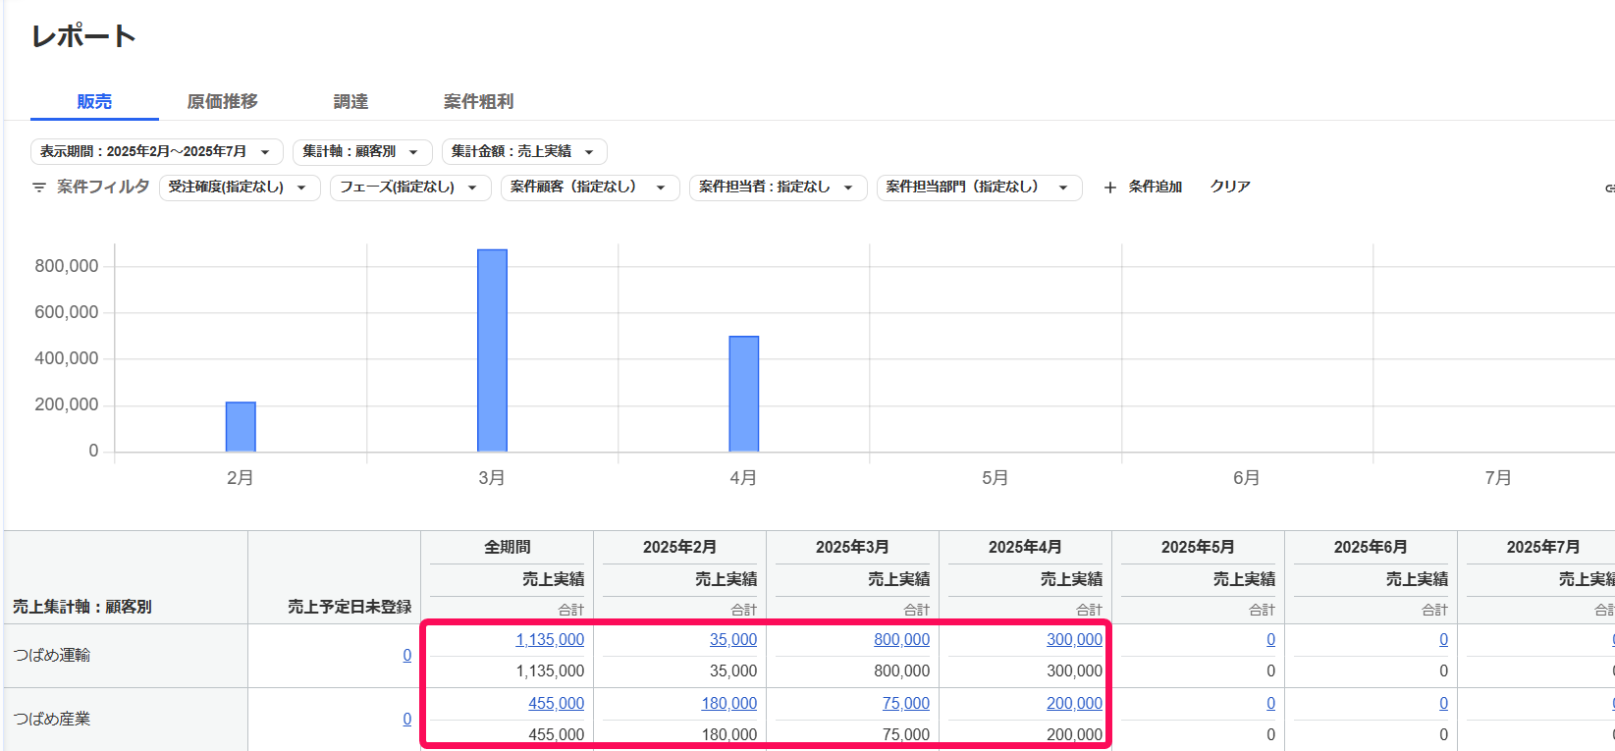Click the レポート page title
The width and height of the screenshot is (1615, 751).
(x=83, y=36)
